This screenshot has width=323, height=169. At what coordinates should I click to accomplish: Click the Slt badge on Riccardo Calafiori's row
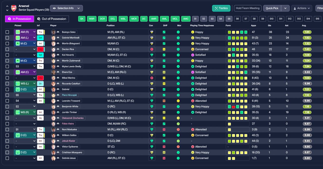40,83
